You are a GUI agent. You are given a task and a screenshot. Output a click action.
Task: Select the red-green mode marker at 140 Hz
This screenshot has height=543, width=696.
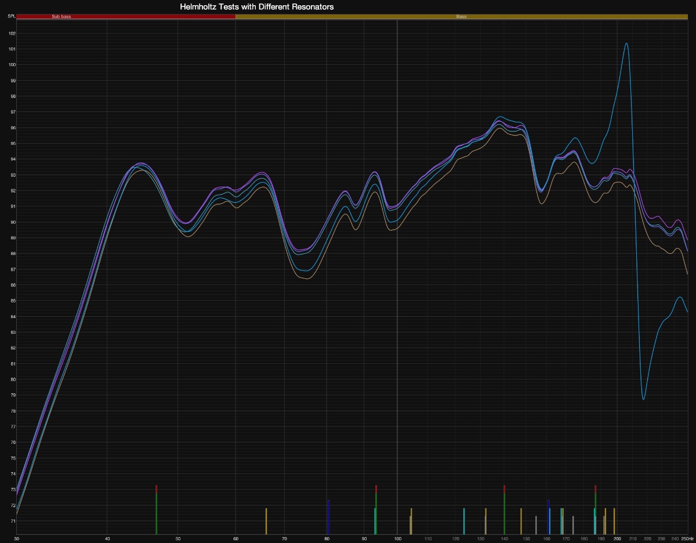tap(504, 510)
